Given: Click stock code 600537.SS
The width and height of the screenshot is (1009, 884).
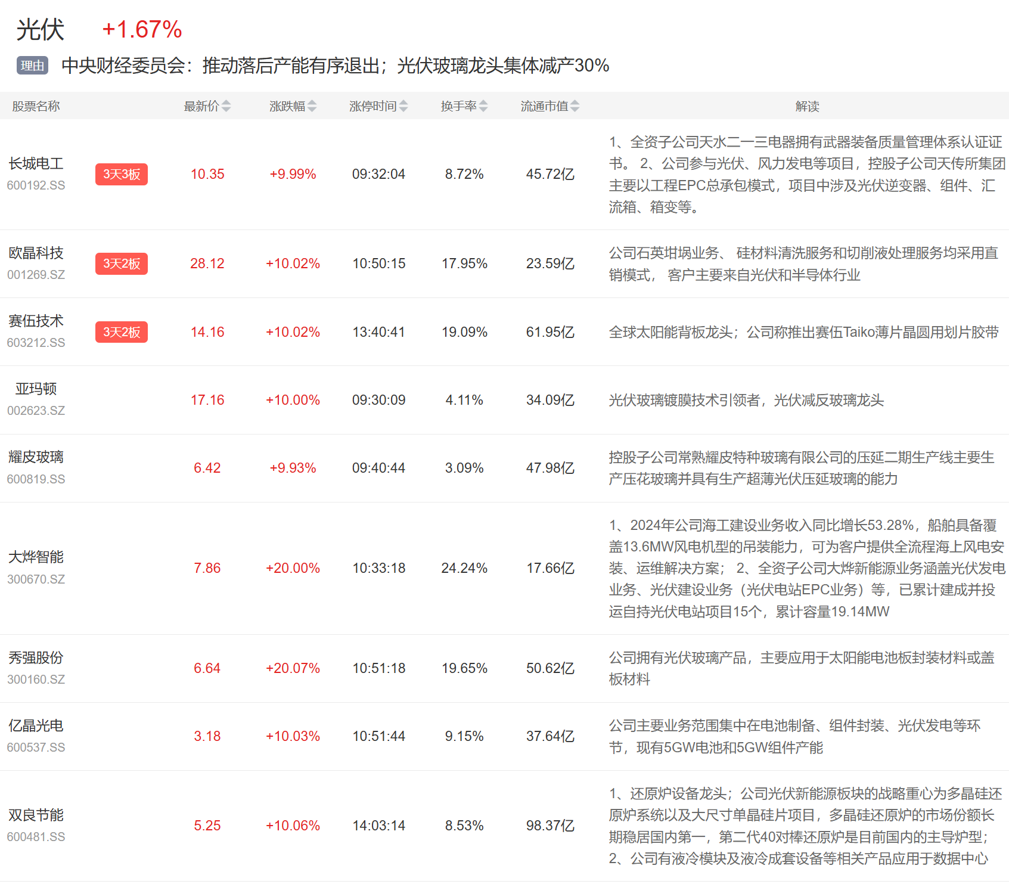Looking at the screenshot, I should coord(36,747).
